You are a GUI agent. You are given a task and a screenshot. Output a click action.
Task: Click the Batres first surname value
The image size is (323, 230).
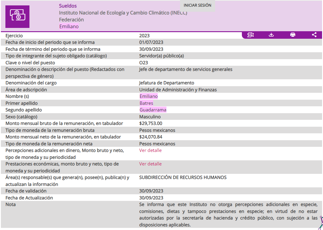[146, 103]
